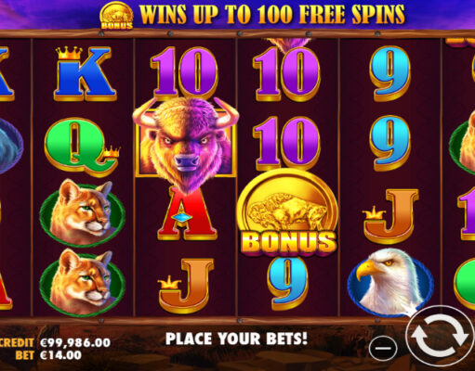Click the small BONUS coin in banner
Image resolution: width=475 pixels, height=371 pixels.
click(x=117, y=16)
